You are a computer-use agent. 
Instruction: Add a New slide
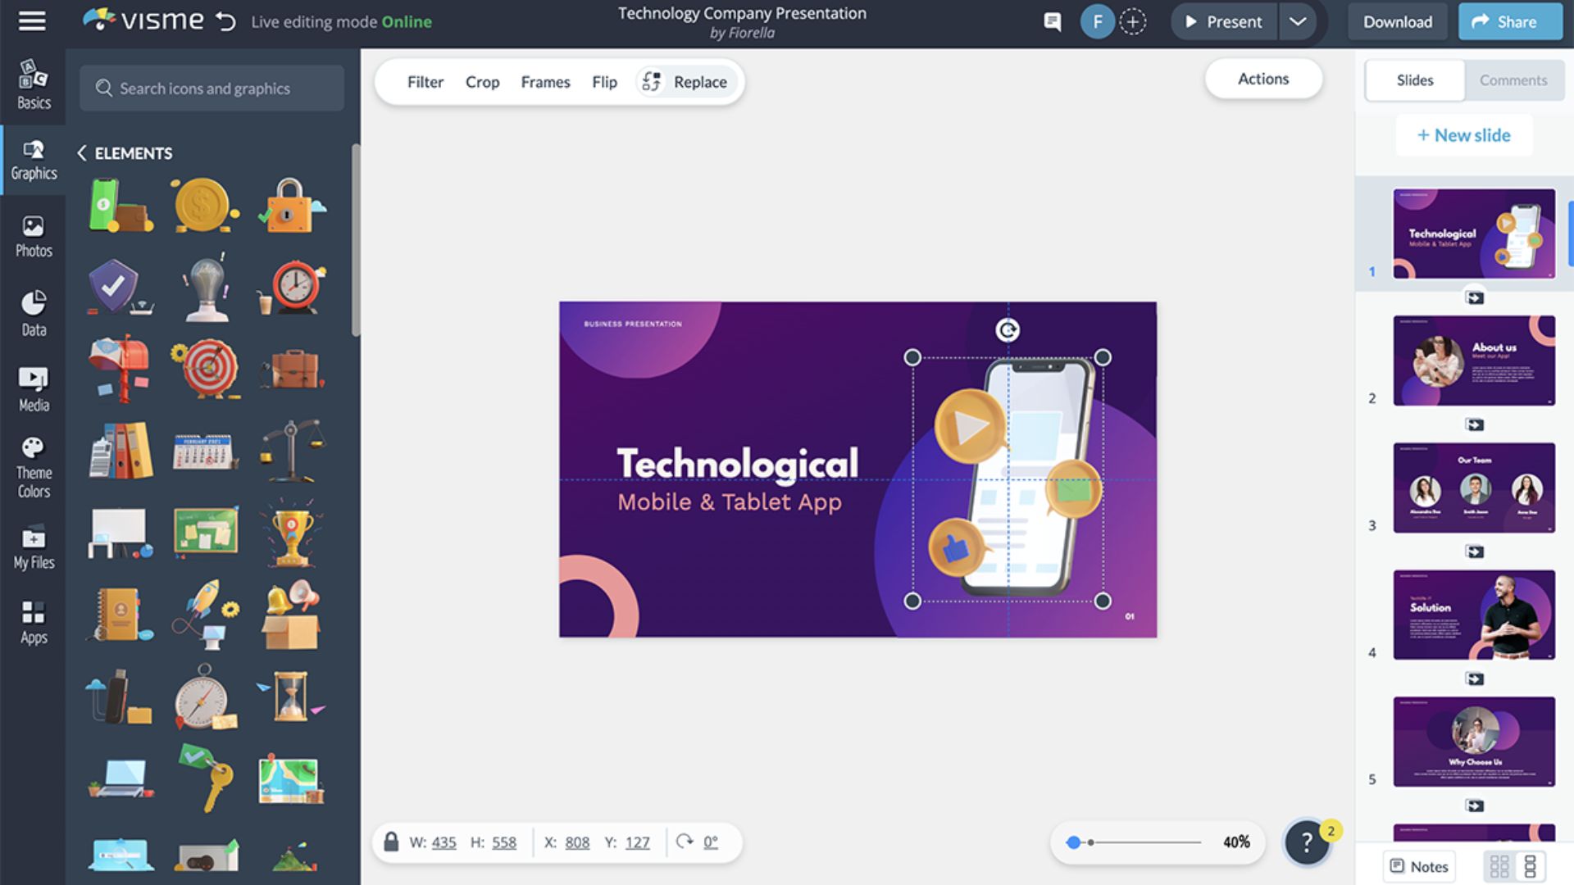coord(1464,135)
